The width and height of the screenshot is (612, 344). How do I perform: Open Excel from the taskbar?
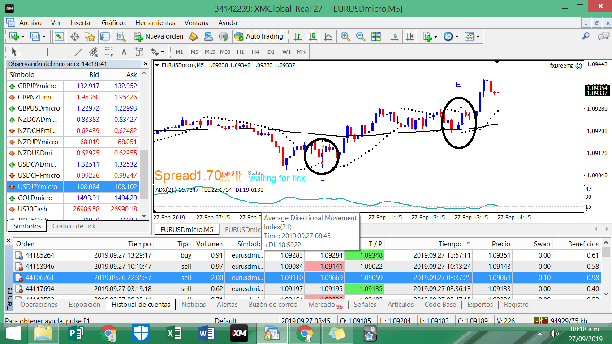tap(173, 334)
